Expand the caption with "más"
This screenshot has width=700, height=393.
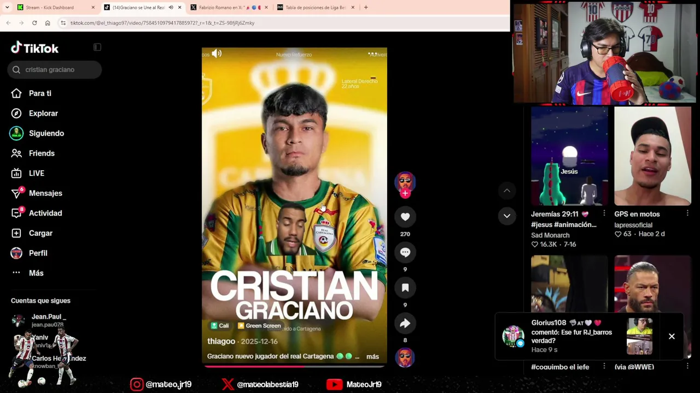pyautogui.click(x=372, y=356)
